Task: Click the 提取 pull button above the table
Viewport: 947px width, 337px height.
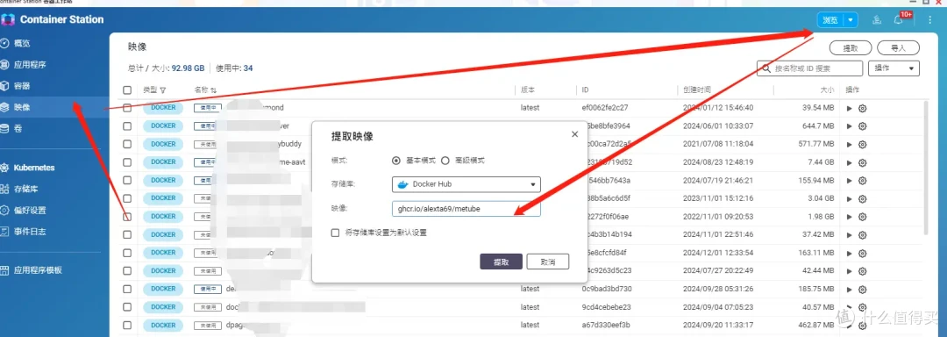Action: pyautogui.click(x=850, y=47)
